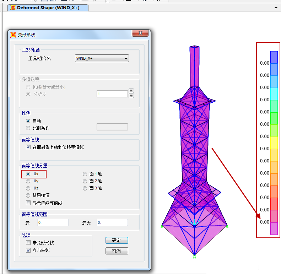Select 面 1 轴 radio button
The image size is (281, 274).
(85, 174)
